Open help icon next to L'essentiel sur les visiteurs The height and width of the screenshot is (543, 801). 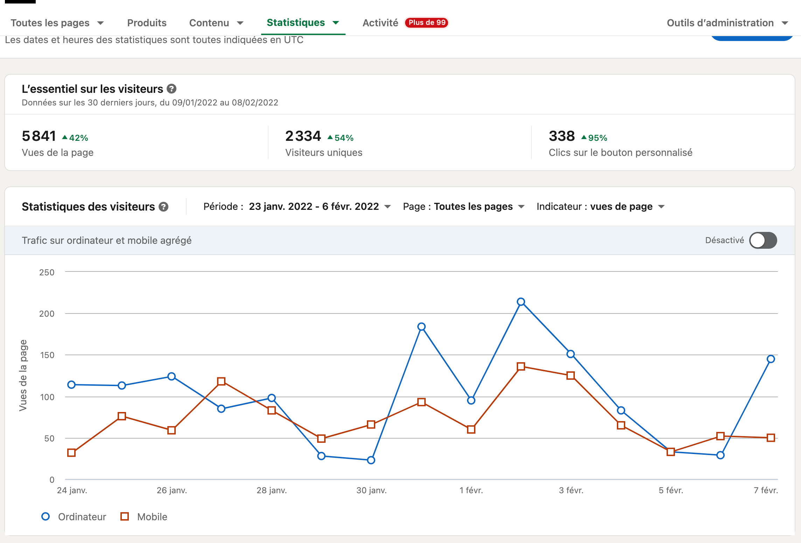172,89
